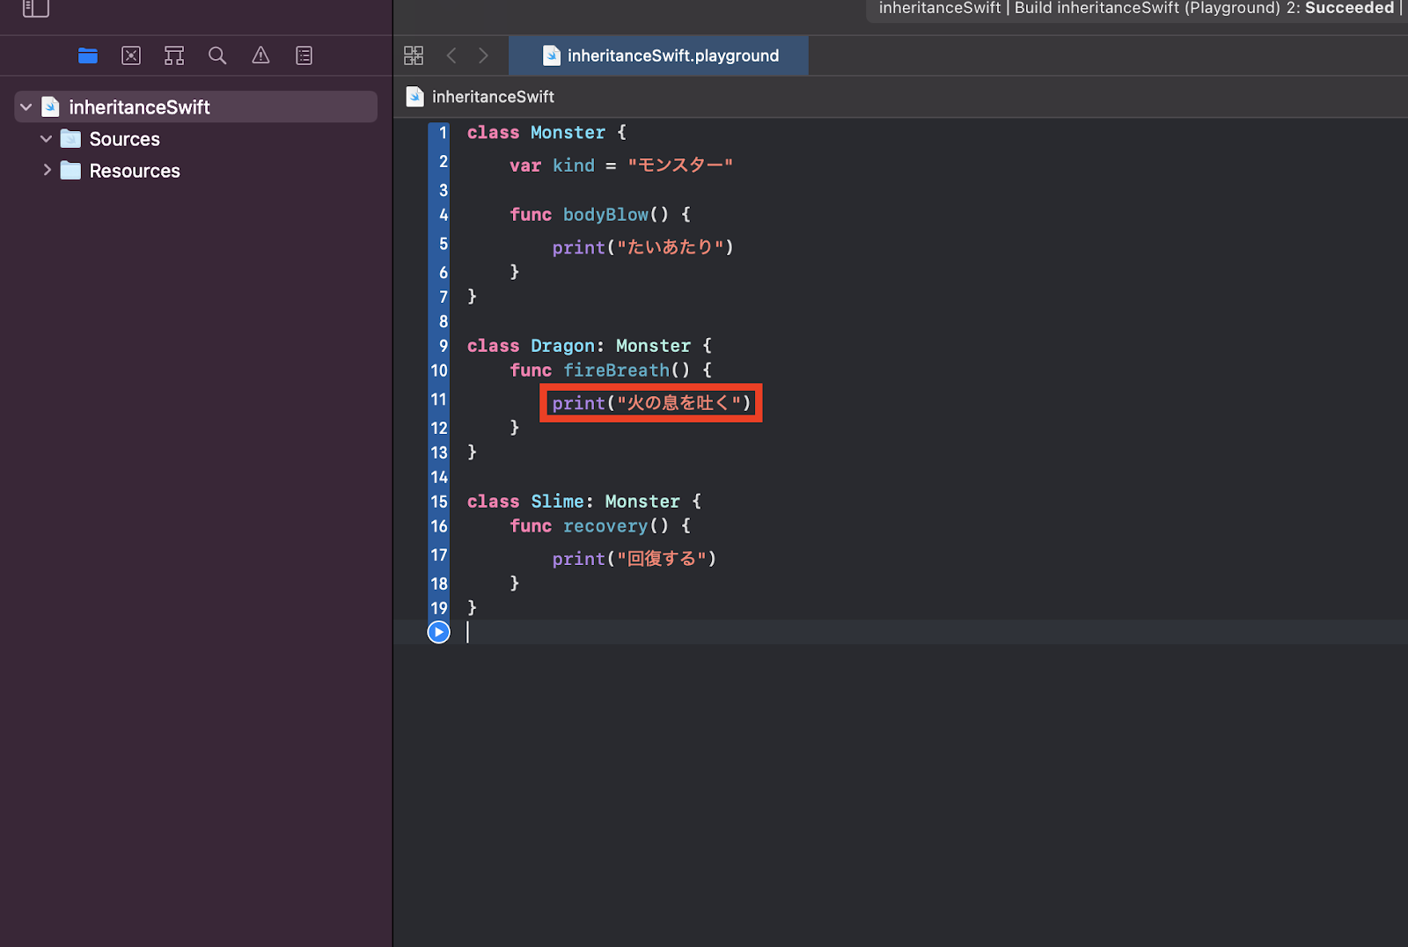Open the Symbol navigator hierarchy icon
Screen dimensions: 1408x947
tap(174, 55)
